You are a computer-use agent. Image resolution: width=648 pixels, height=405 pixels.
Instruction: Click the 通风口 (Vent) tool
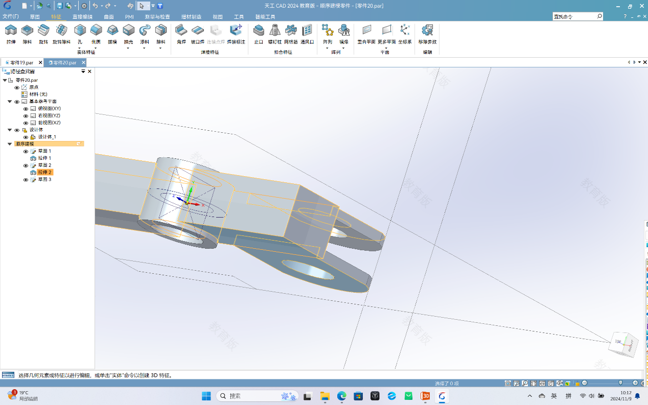307,34
